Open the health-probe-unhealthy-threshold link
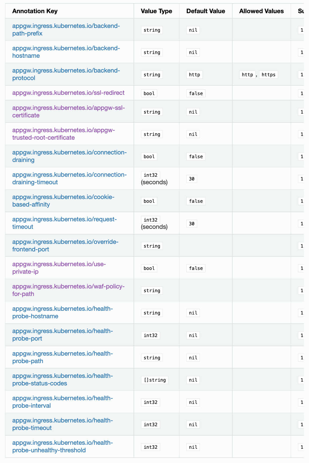 tap(63, 446)
